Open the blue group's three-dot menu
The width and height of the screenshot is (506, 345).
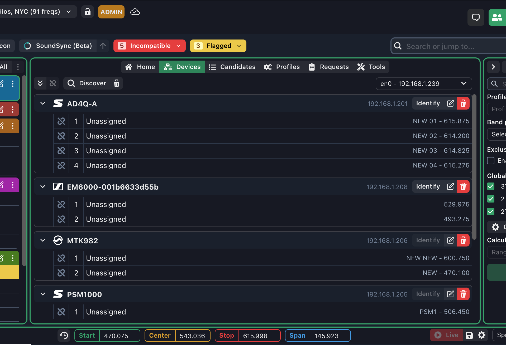[12, 84]
